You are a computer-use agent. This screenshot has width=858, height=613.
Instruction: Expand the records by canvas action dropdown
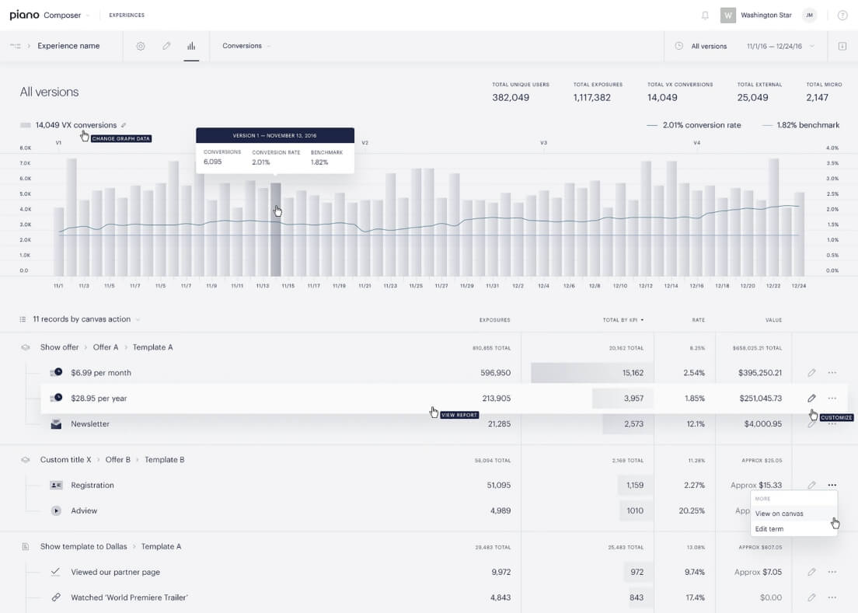click(x=85, y=319)
